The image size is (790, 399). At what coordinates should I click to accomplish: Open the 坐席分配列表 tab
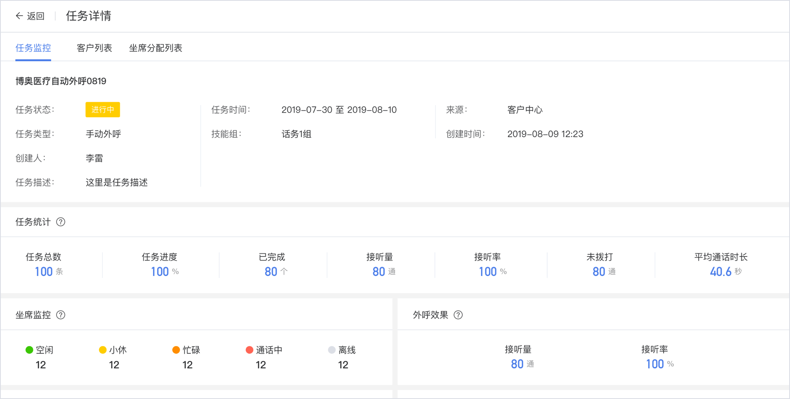(156, 48)
